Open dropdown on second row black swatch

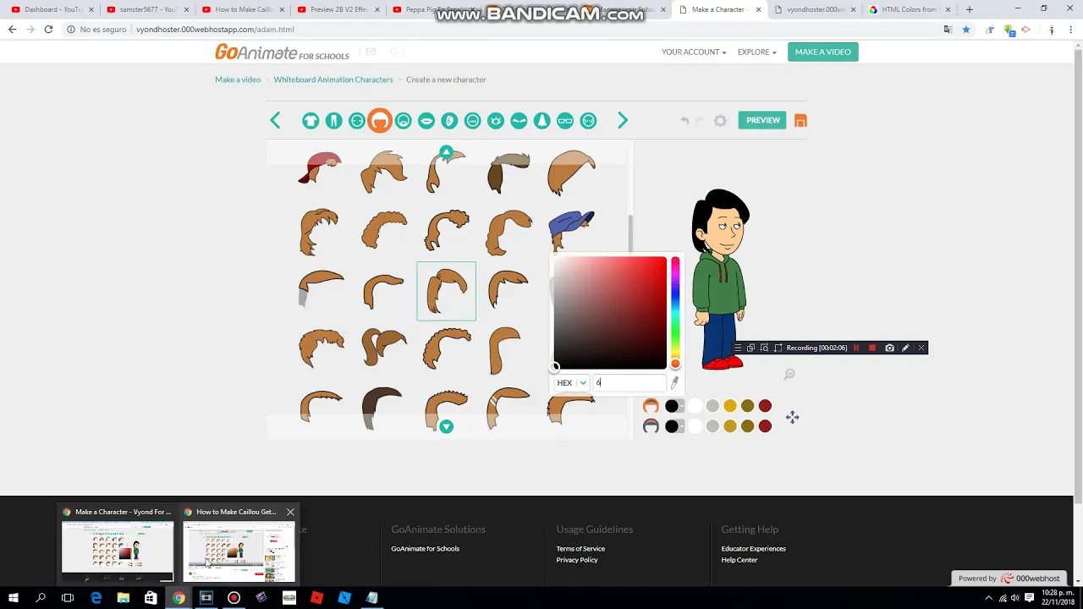[x=681, y=426]
